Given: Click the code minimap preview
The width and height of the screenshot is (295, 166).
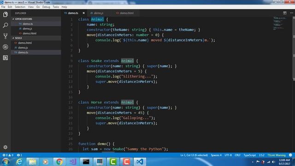Looking at the screenshot, I should pyautogui.click(x=280, y=23).
